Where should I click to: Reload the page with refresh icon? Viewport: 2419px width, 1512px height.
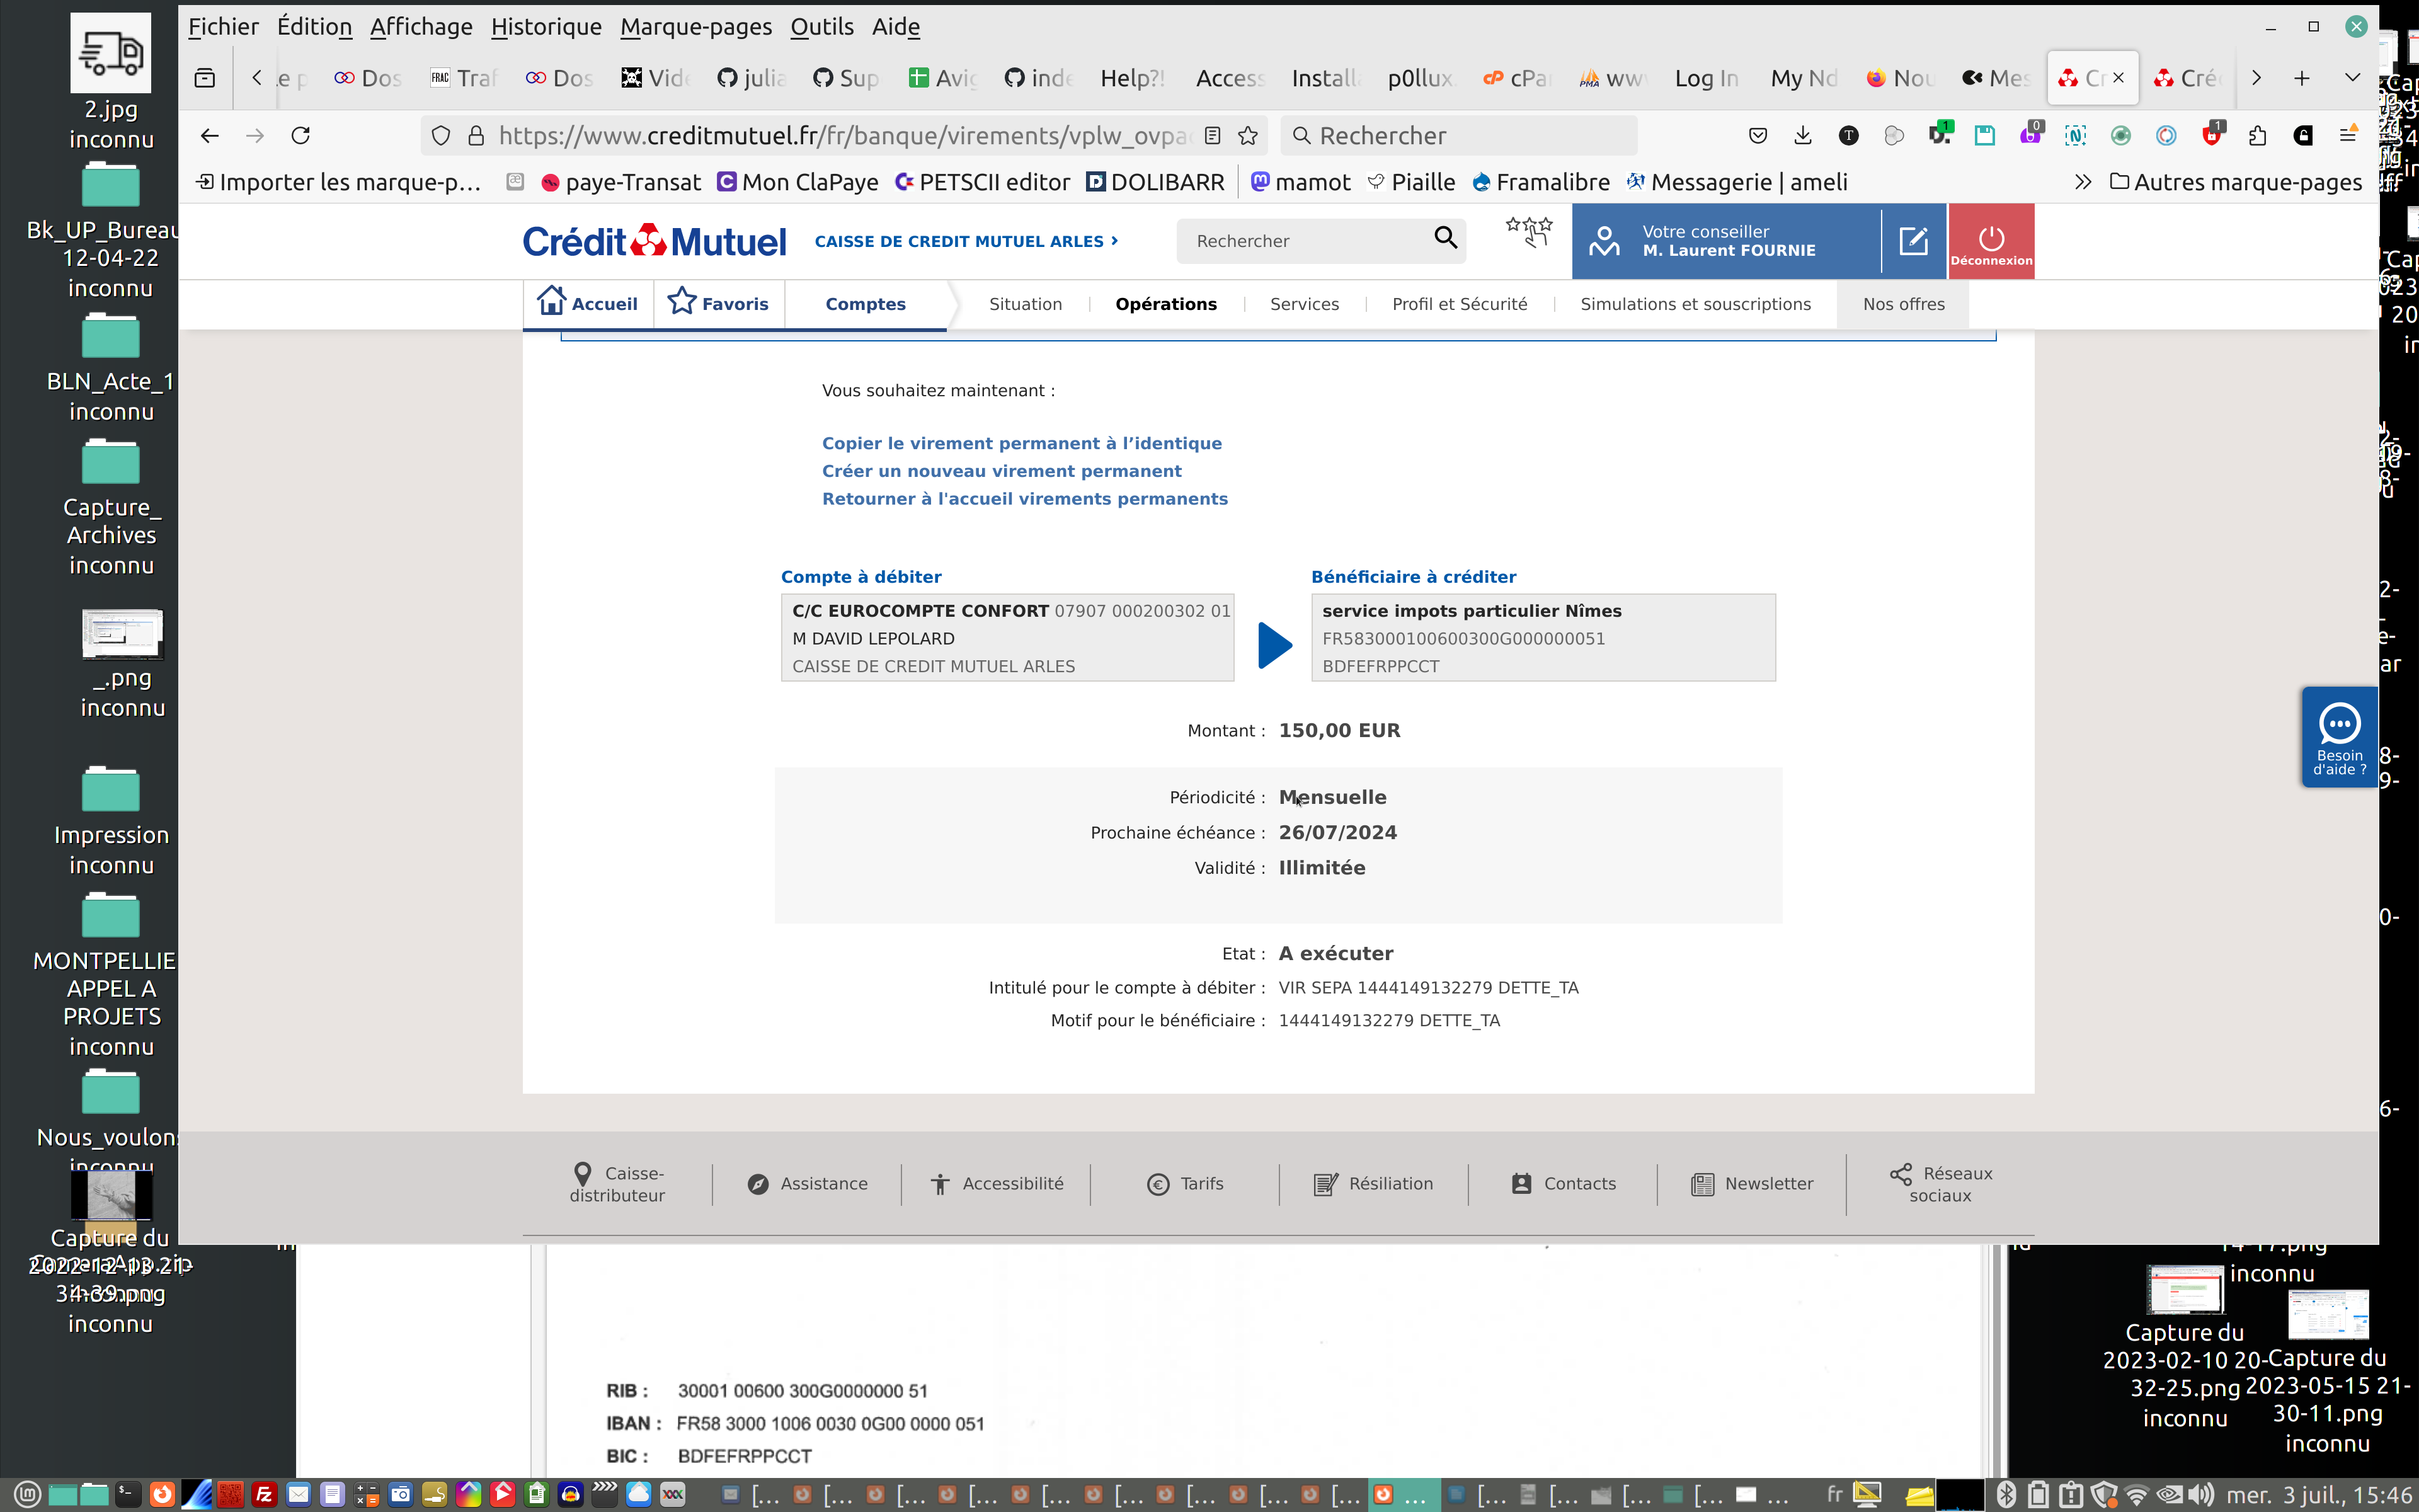[x=301, y=136]
